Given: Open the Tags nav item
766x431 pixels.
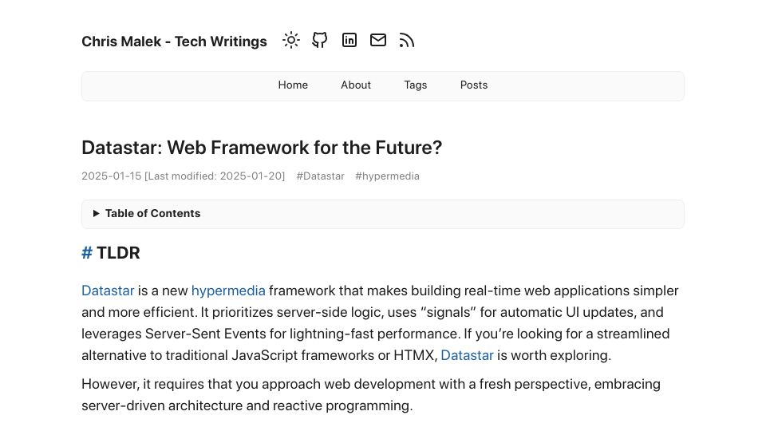Looking at the screenshot, I should (415, 85).
